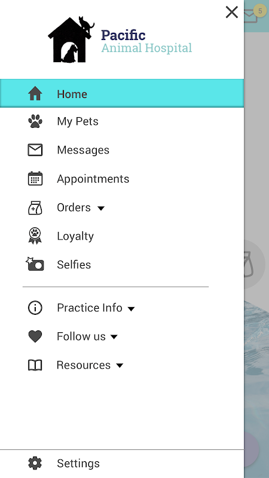Click the house icon beside Home
Image resolution: width=269 pixels, height=478 pixels.
(35, 93)
